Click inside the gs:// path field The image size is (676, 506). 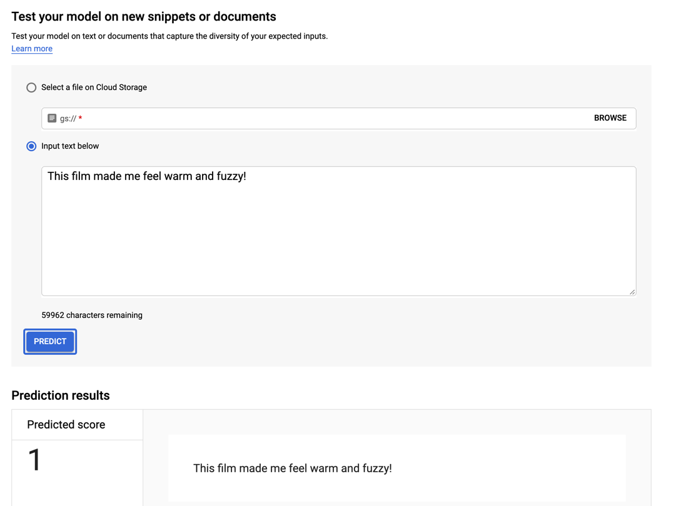338,119
